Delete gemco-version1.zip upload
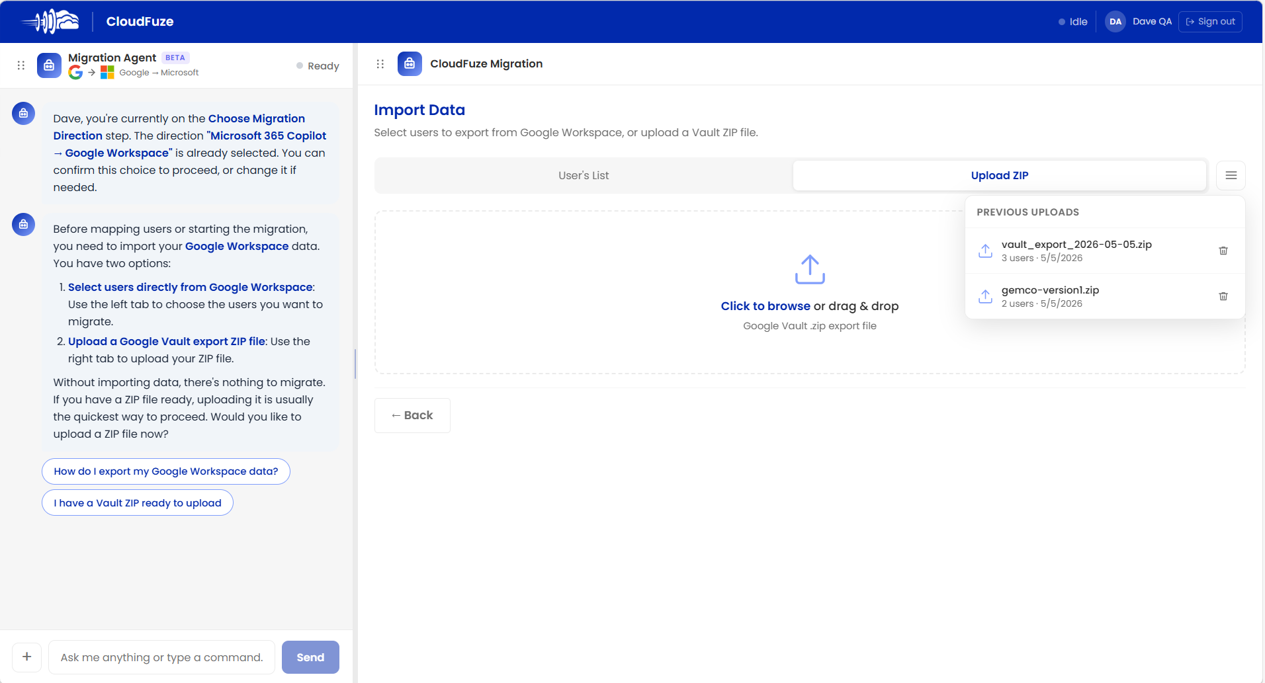Viewport: 1265px width, 683px height. click(1223, 296)
